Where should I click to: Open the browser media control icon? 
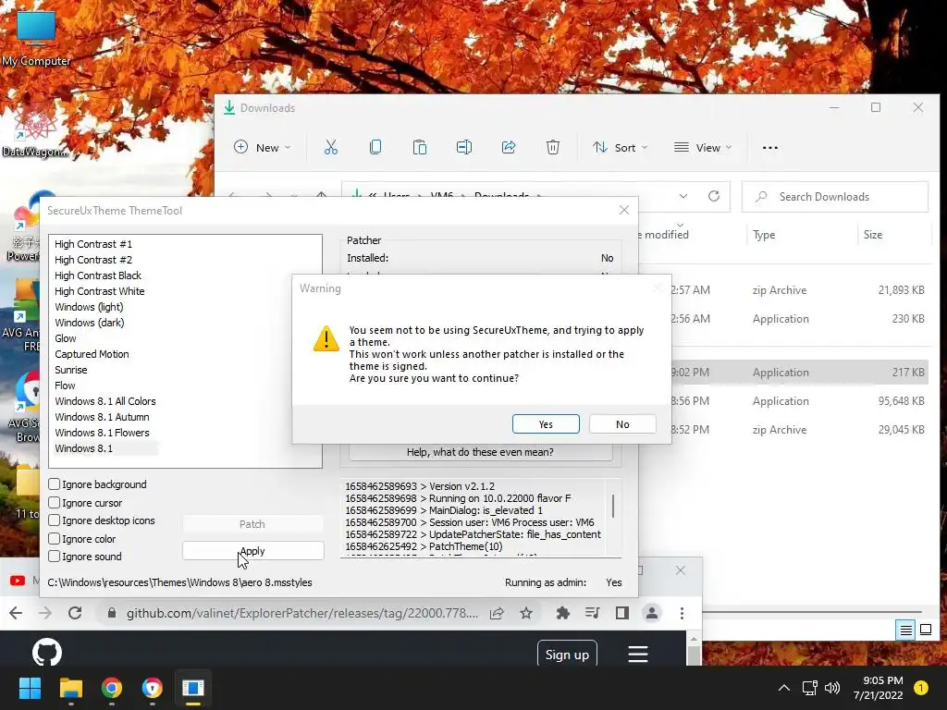[593, 614]
